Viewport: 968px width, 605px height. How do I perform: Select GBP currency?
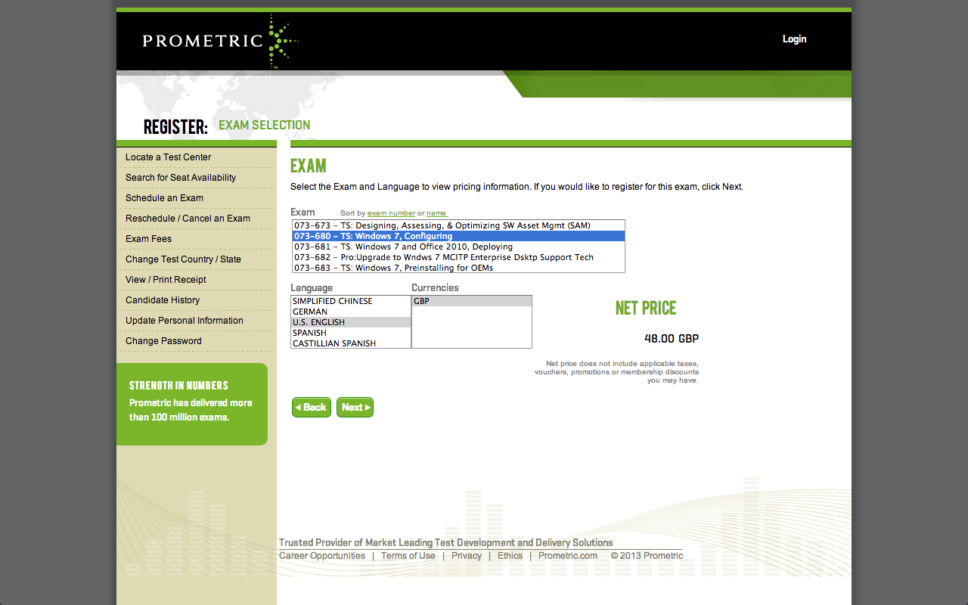pos(472,301)
